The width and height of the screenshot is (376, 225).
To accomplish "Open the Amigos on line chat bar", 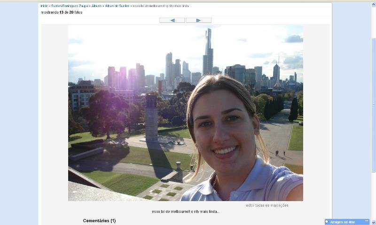I will tap(347, 222).
